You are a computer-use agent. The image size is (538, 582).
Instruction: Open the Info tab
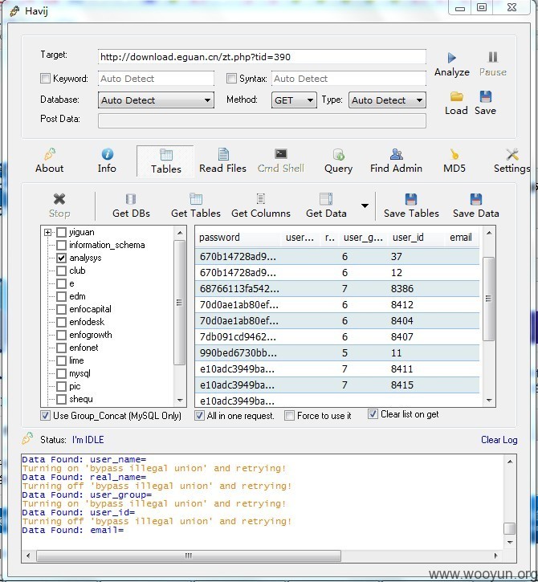(x=107, y=161)
